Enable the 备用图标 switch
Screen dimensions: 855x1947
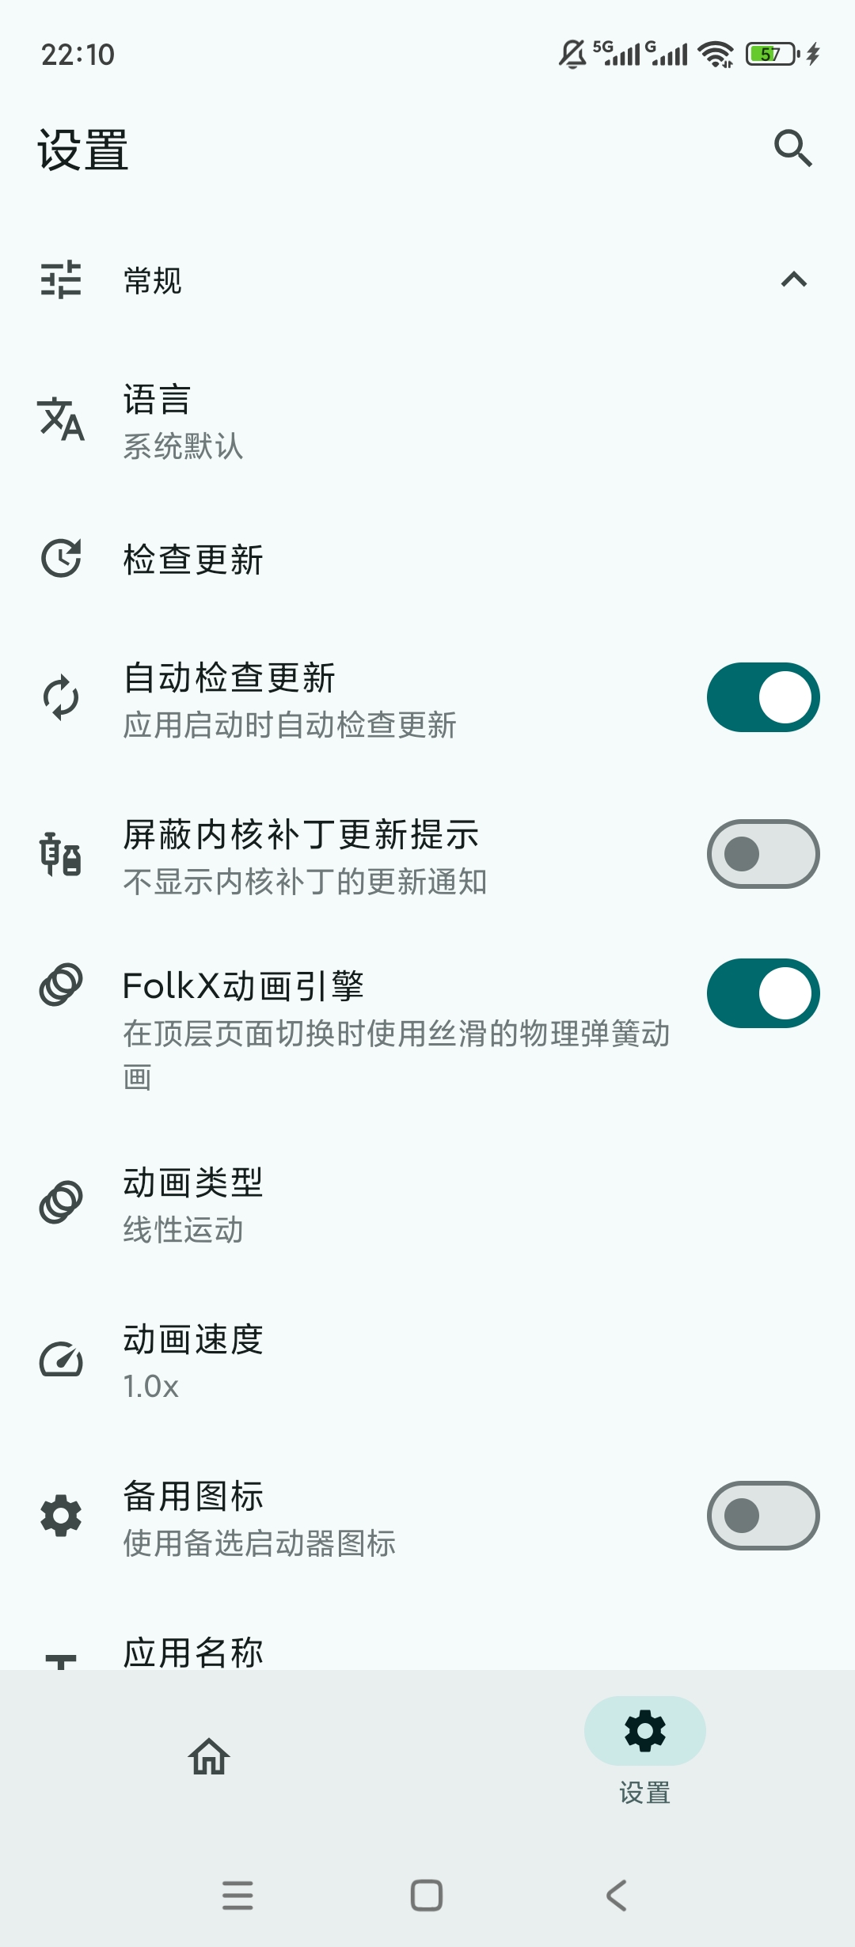point(762,1516)
